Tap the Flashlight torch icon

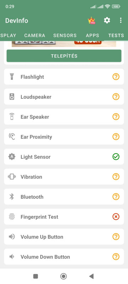point(12,77)
